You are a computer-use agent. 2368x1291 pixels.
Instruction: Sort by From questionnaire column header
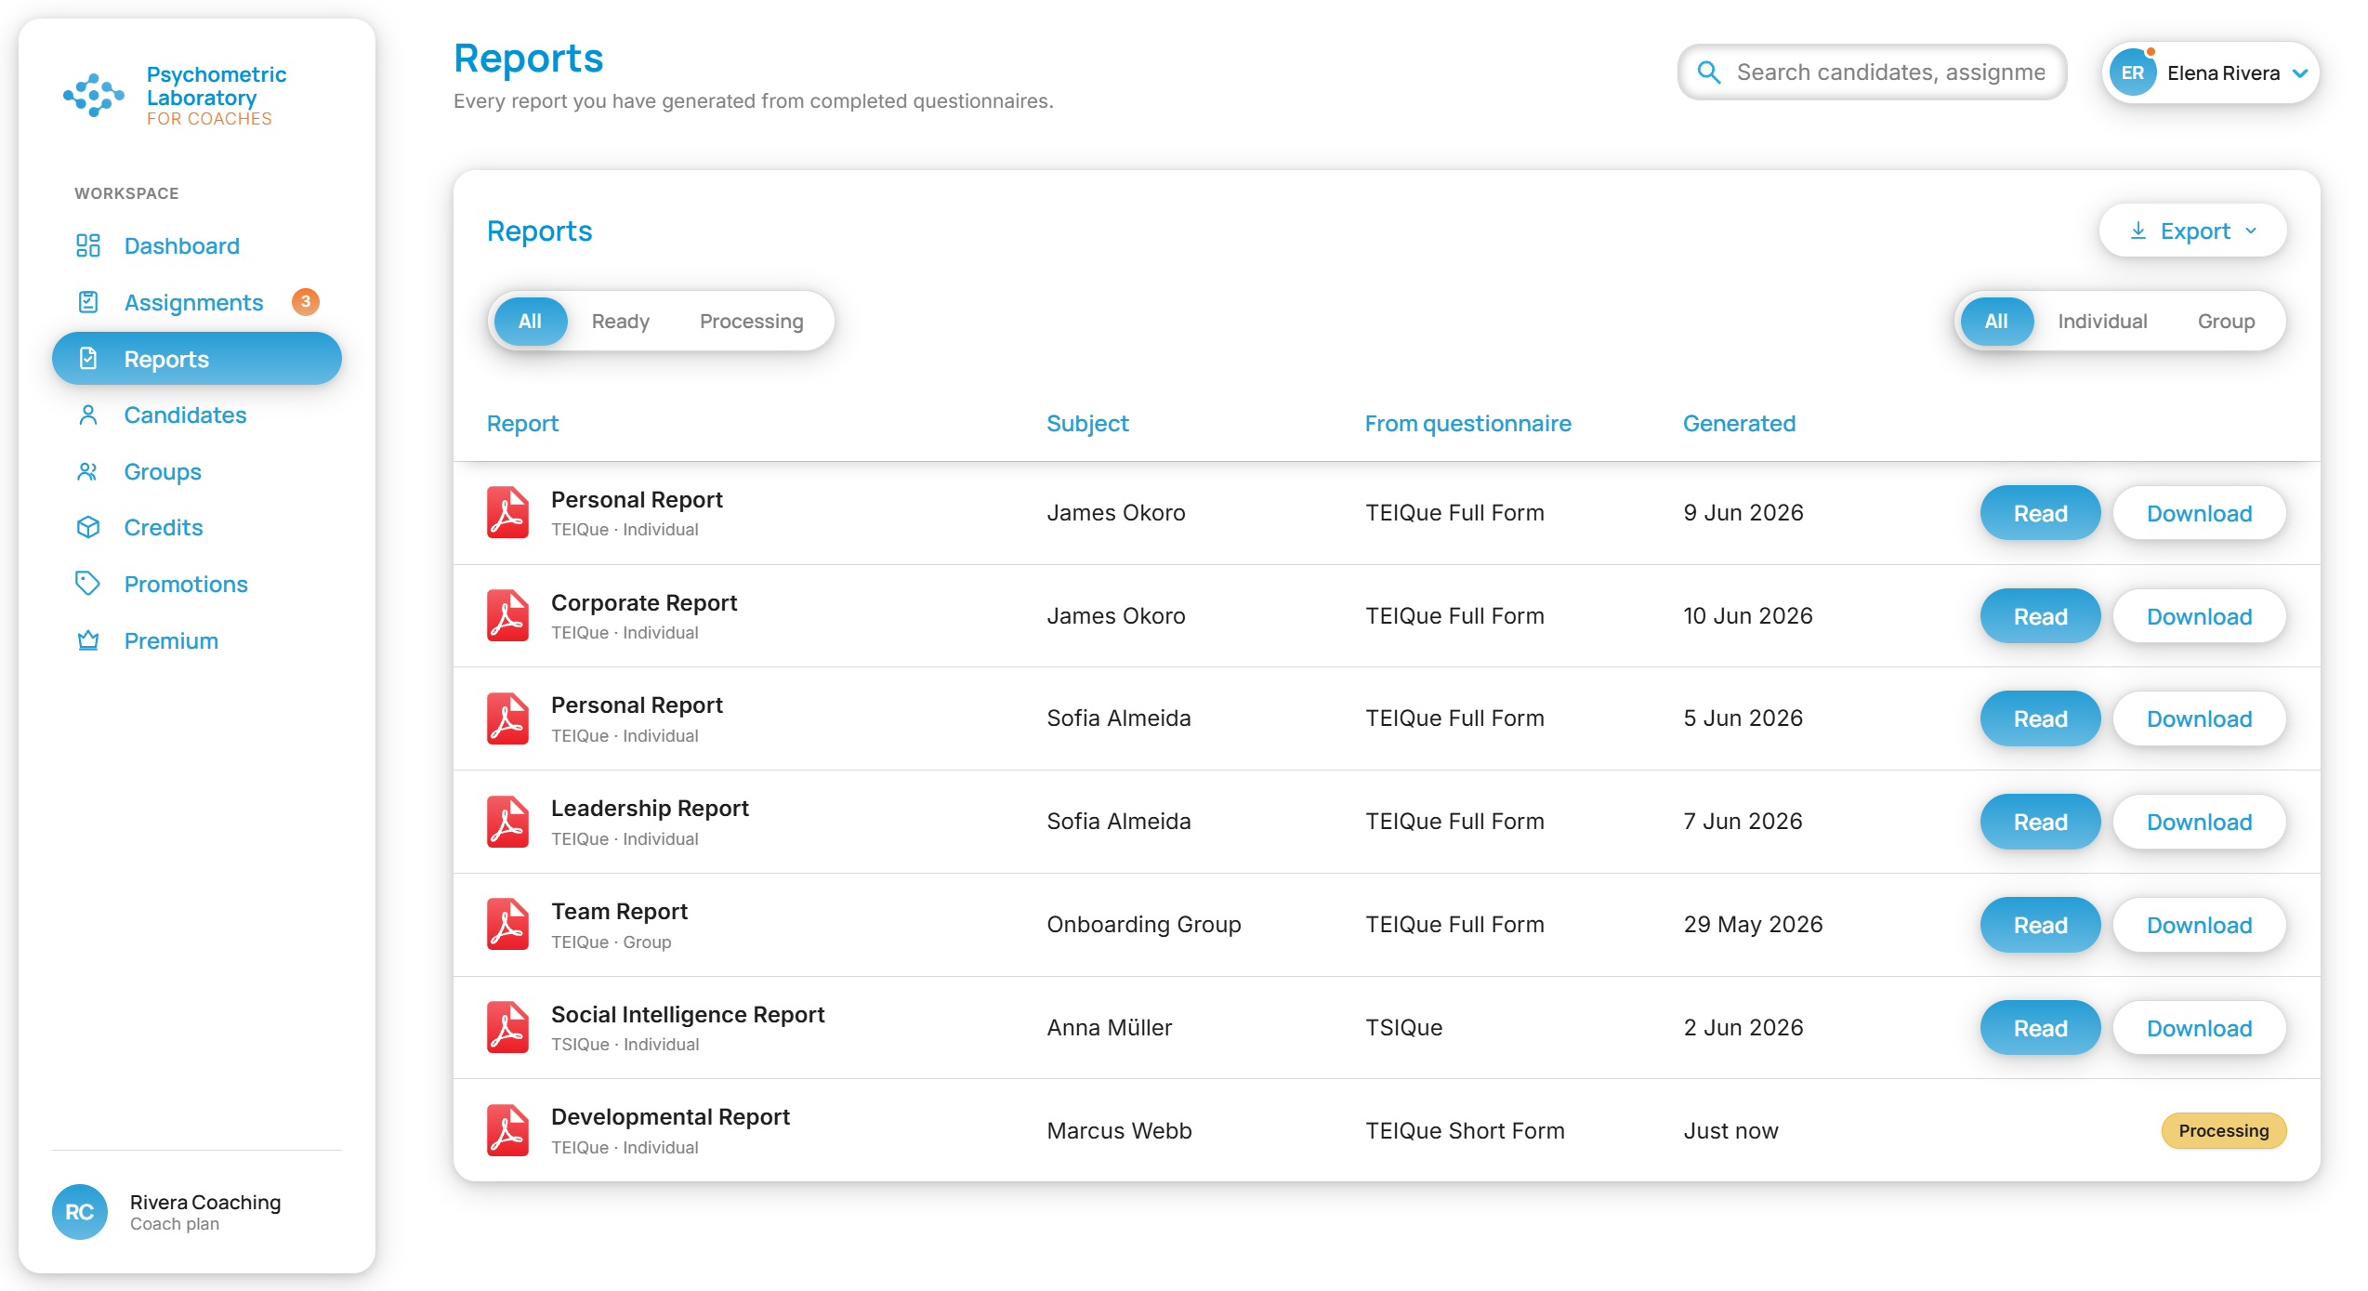(1467, 424)
